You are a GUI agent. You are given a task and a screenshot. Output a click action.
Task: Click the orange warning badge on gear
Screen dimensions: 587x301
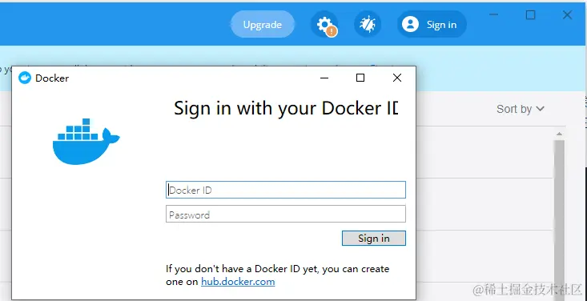(x=332, y=31)
